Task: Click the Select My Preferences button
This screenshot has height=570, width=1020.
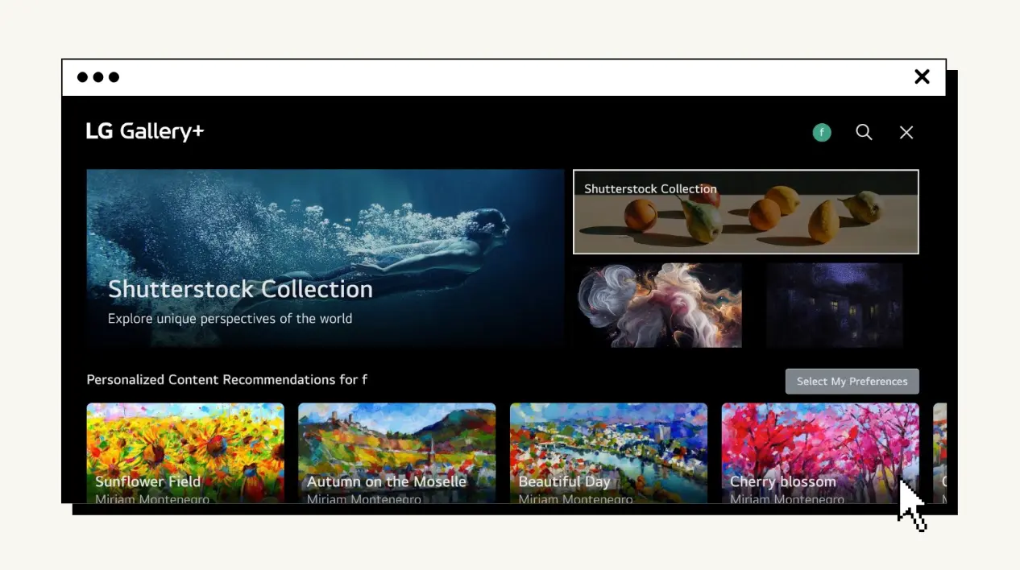Action: pos(852,382)
